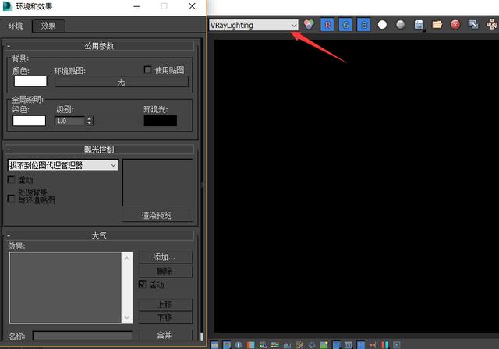The image size is (499, 349).
Task: Open the background 颜色 white swatch
Action: pyautogui.click(x=30, y=81)
